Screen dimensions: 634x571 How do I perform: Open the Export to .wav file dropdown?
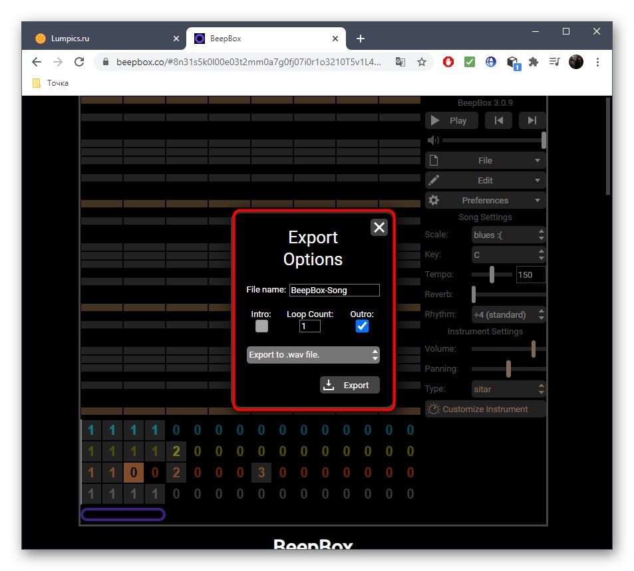[x=313, y=355]
